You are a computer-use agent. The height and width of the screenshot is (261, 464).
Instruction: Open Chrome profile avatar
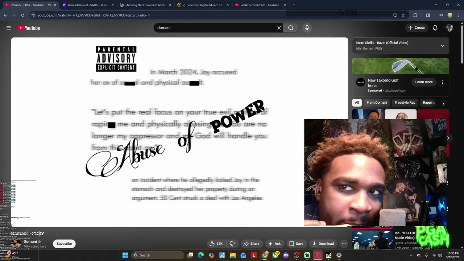tap(450, 15)
